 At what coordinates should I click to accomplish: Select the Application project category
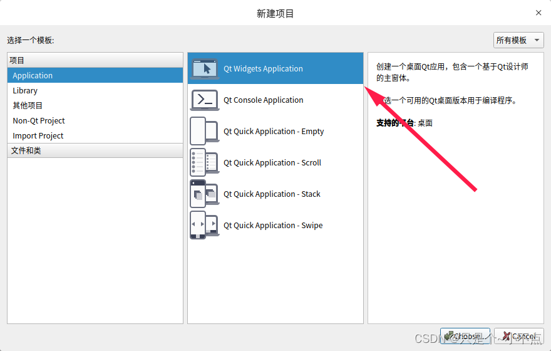tap(95, 75)
